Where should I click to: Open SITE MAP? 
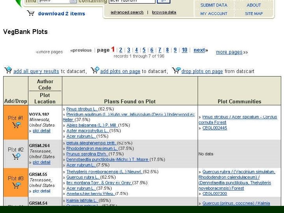[x=254, y=13]
